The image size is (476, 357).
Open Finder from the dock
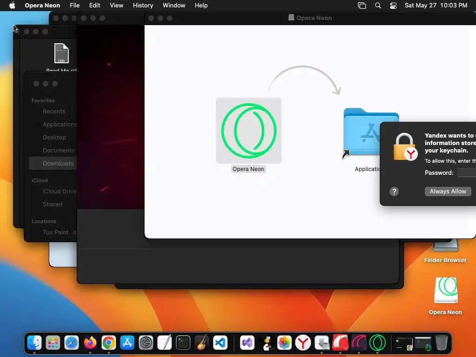[34, 343]
